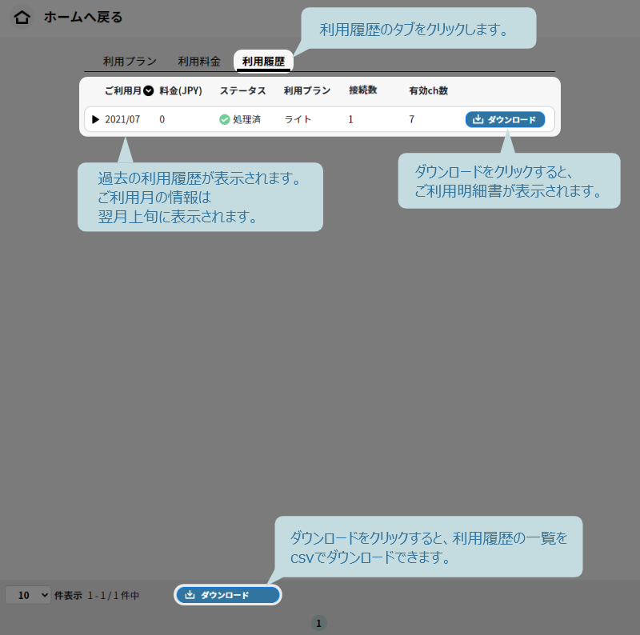
Task: Sort by ご利用月 using the arrow icon
Action: 149,90
